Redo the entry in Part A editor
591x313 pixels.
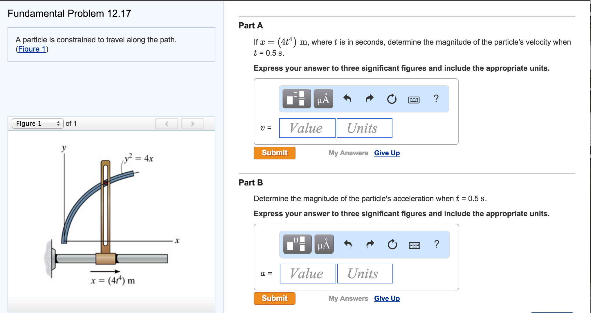click(x=369, y=99)
